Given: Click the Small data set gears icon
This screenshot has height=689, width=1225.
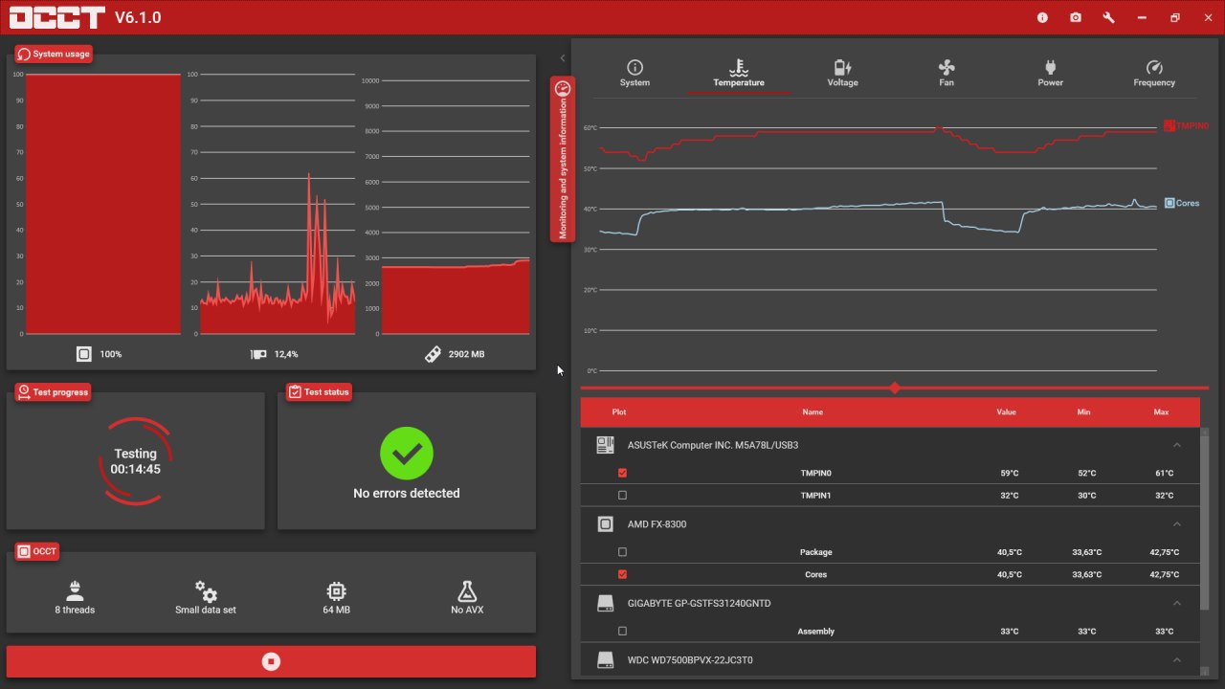Looking at the screenshot, I should [206, 590].
